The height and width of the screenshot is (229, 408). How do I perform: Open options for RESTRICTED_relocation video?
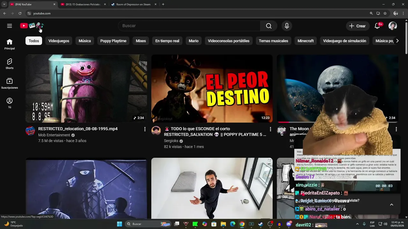click(145, 129)
